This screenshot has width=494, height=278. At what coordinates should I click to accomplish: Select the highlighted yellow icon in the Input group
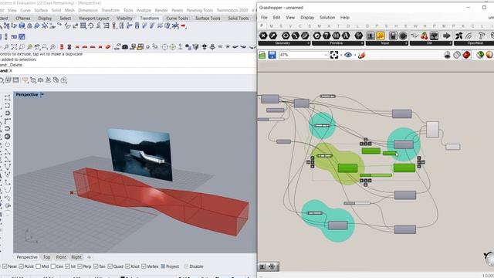(381, 36)
